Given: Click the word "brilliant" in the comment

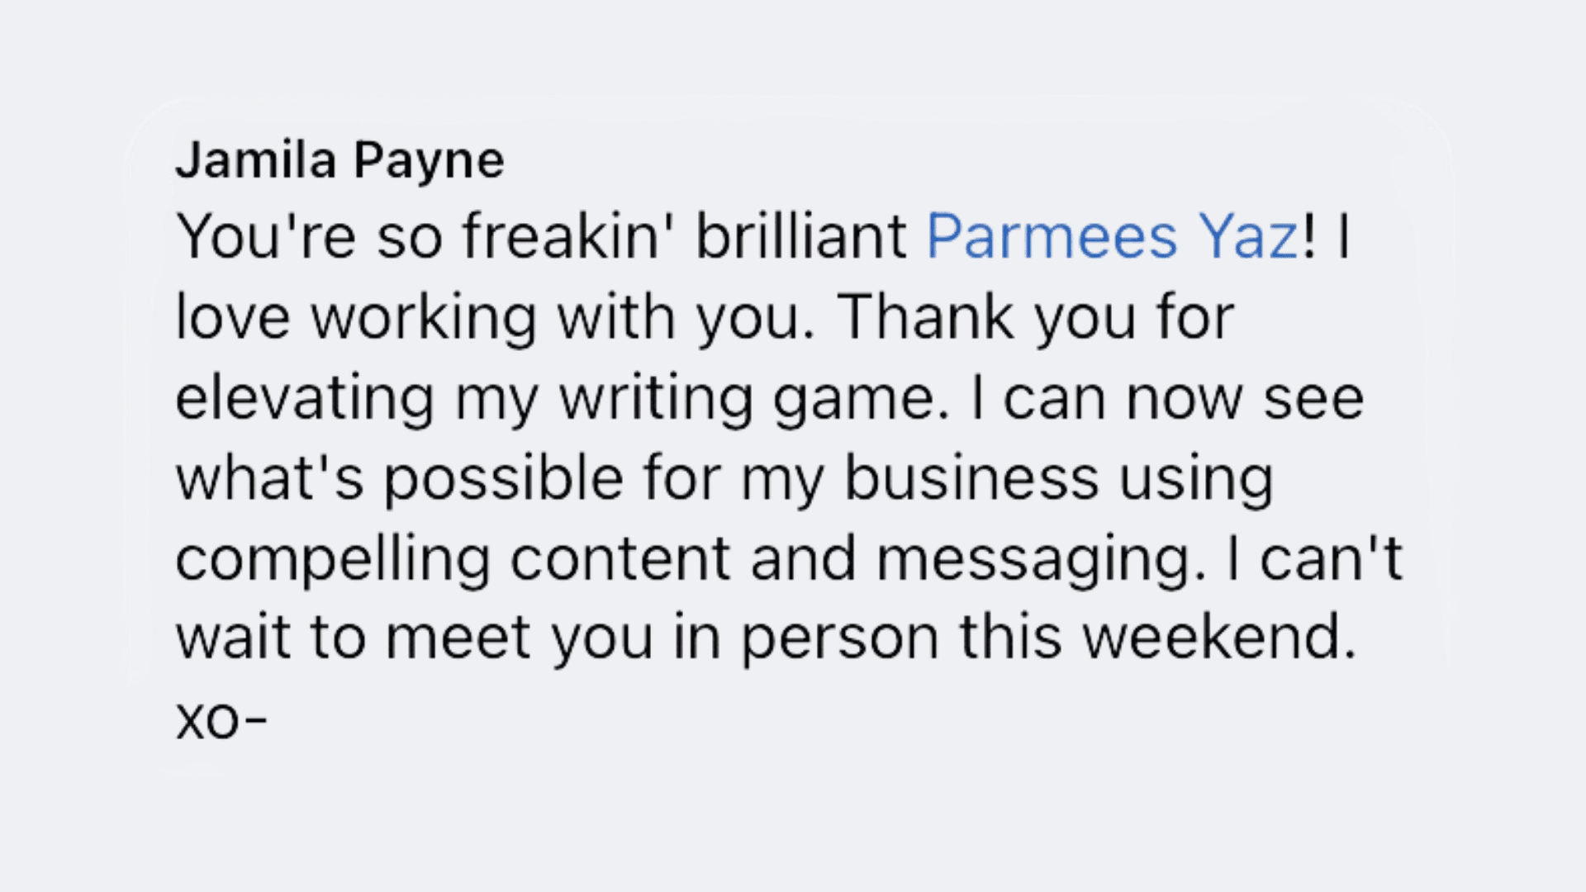Looking at the screenshot, I should click(x=801, y=237).
